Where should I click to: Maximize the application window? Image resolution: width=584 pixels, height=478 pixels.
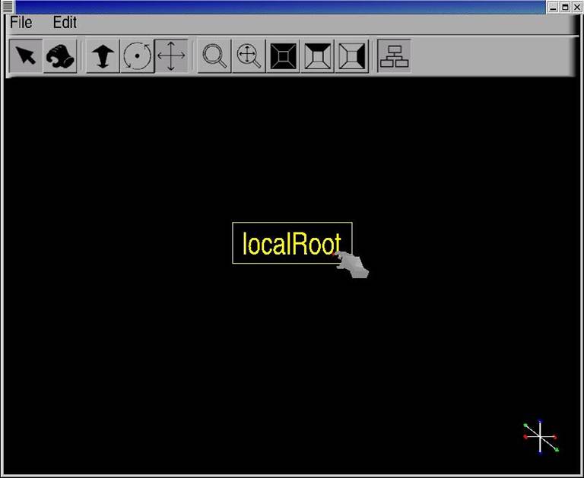point(566,7)
